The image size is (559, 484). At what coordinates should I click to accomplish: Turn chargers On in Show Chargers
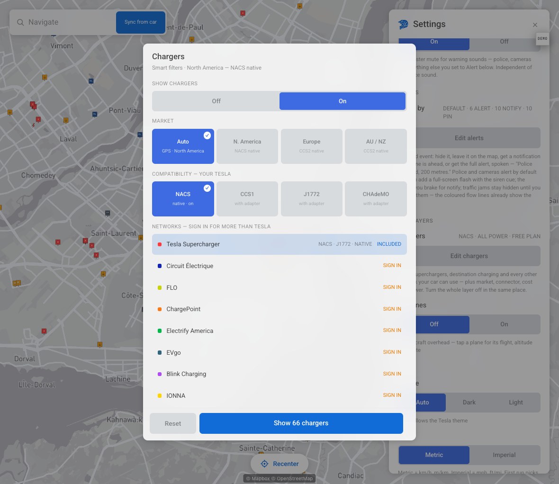tap(342, 101)
